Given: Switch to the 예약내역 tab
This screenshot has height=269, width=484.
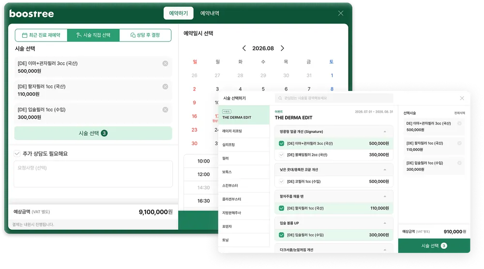Looking at the screenshot, I should click(210, 13).
